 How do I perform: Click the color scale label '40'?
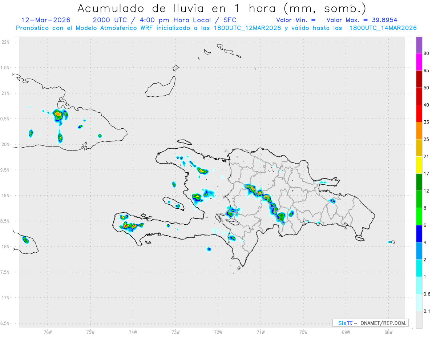point(427,105)
